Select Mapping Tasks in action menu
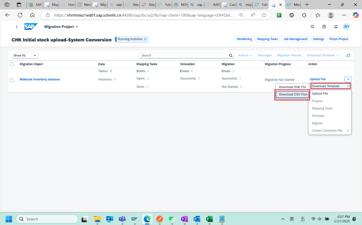Screen dimensions: 362x225 [x=330, y=108]
